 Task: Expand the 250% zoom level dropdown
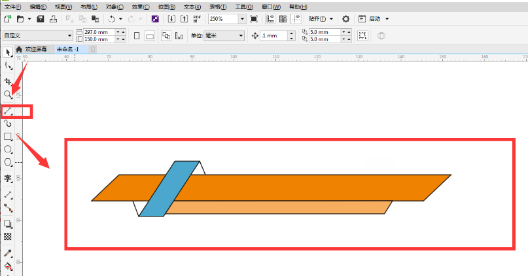(243, 19)
